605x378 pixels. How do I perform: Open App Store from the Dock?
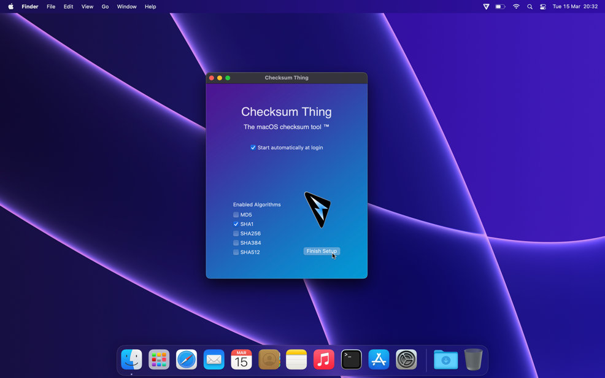click(379, 360)
